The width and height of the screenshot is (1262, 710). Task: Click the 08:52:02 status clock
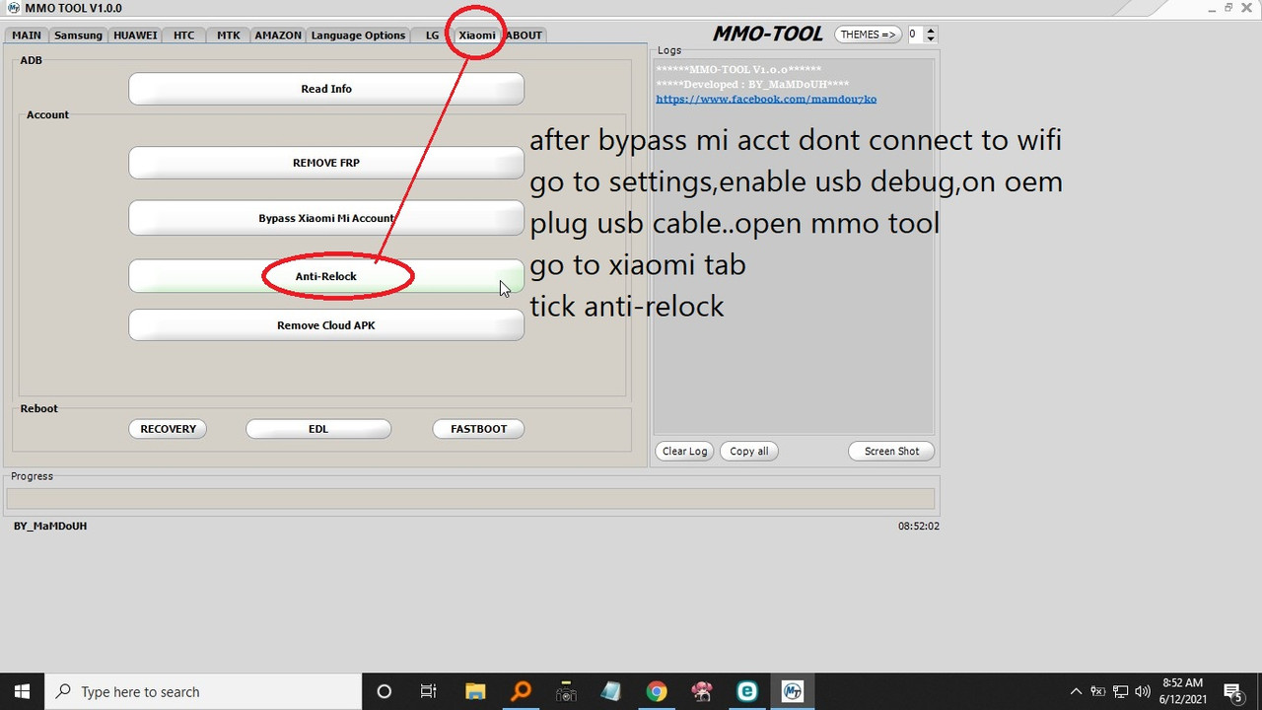coord(918,526)
